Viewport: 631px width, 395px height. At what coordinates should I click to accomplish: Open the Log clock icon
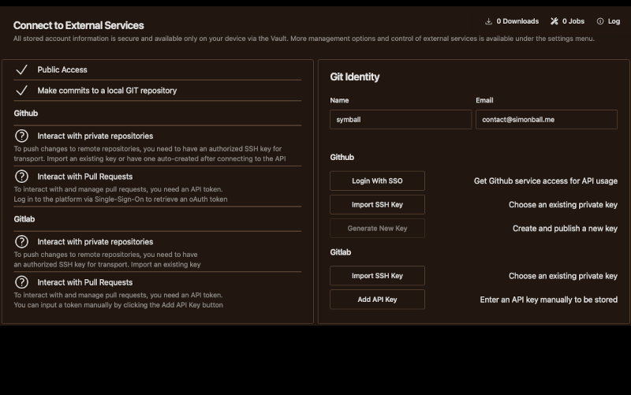[600, 21]
